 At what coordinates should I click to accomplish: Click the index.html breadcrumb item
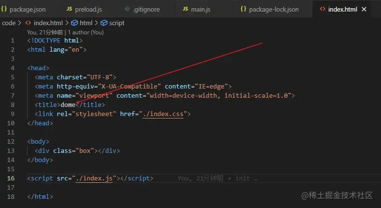pos(48,23)
